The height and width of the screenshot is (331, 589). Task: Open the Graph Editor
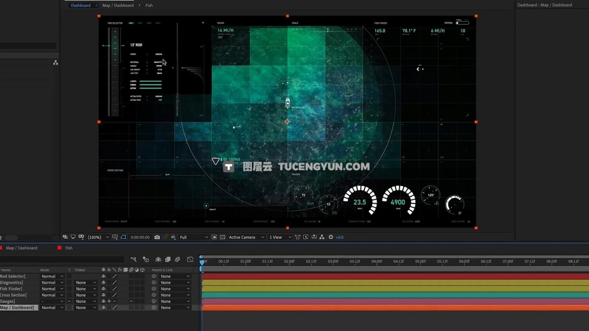[190, 260]
